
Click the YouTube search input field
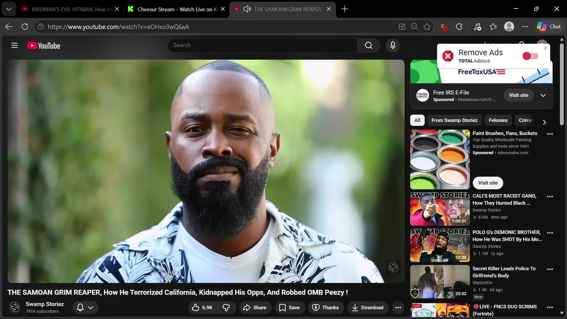[x=263, y=45]
